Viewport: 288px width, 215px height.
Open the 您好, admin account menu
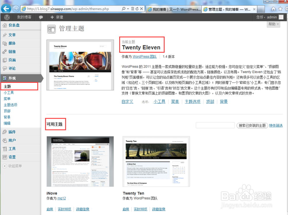266,17
